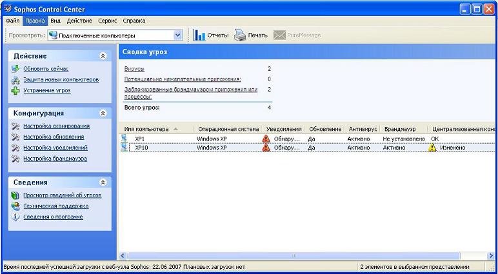
Task: Collapse the Конфигурация panel
Action: tap(103, 113)
